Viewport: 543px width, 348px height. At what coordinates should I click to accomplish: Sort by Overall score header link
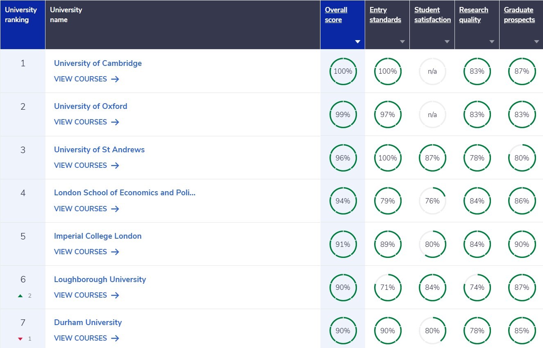pos(336,15)
